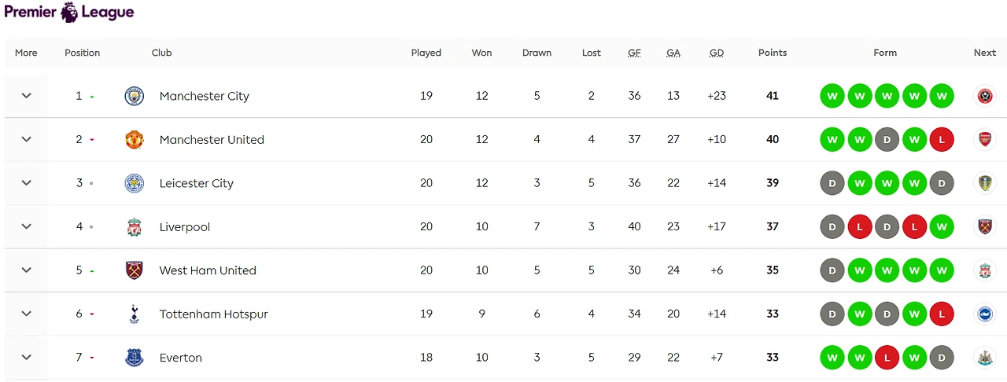This screenshot has width=1007, height=382.
Task: Open the Liverpool club link
Action: [185, 227]
